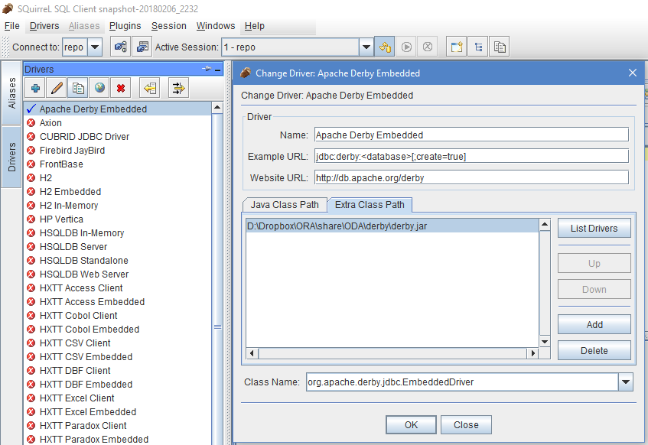Click the pencil icon to modify the driver

(57, 88)
